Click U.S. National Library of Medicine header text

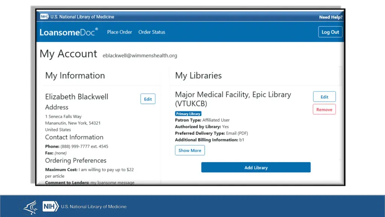coord(82,17)
